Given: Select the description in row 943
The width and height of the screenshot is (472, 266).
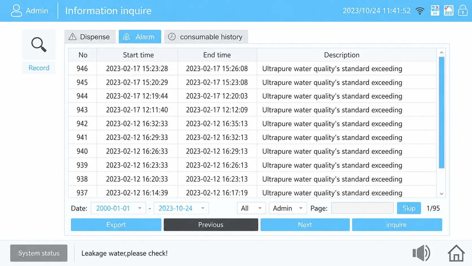Looking at the screenshot, I should 332,110.
